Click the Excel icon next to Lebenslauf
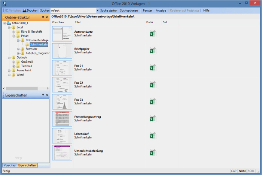The height and width of the screenshot is (175, 262). (x=153, y=136)
